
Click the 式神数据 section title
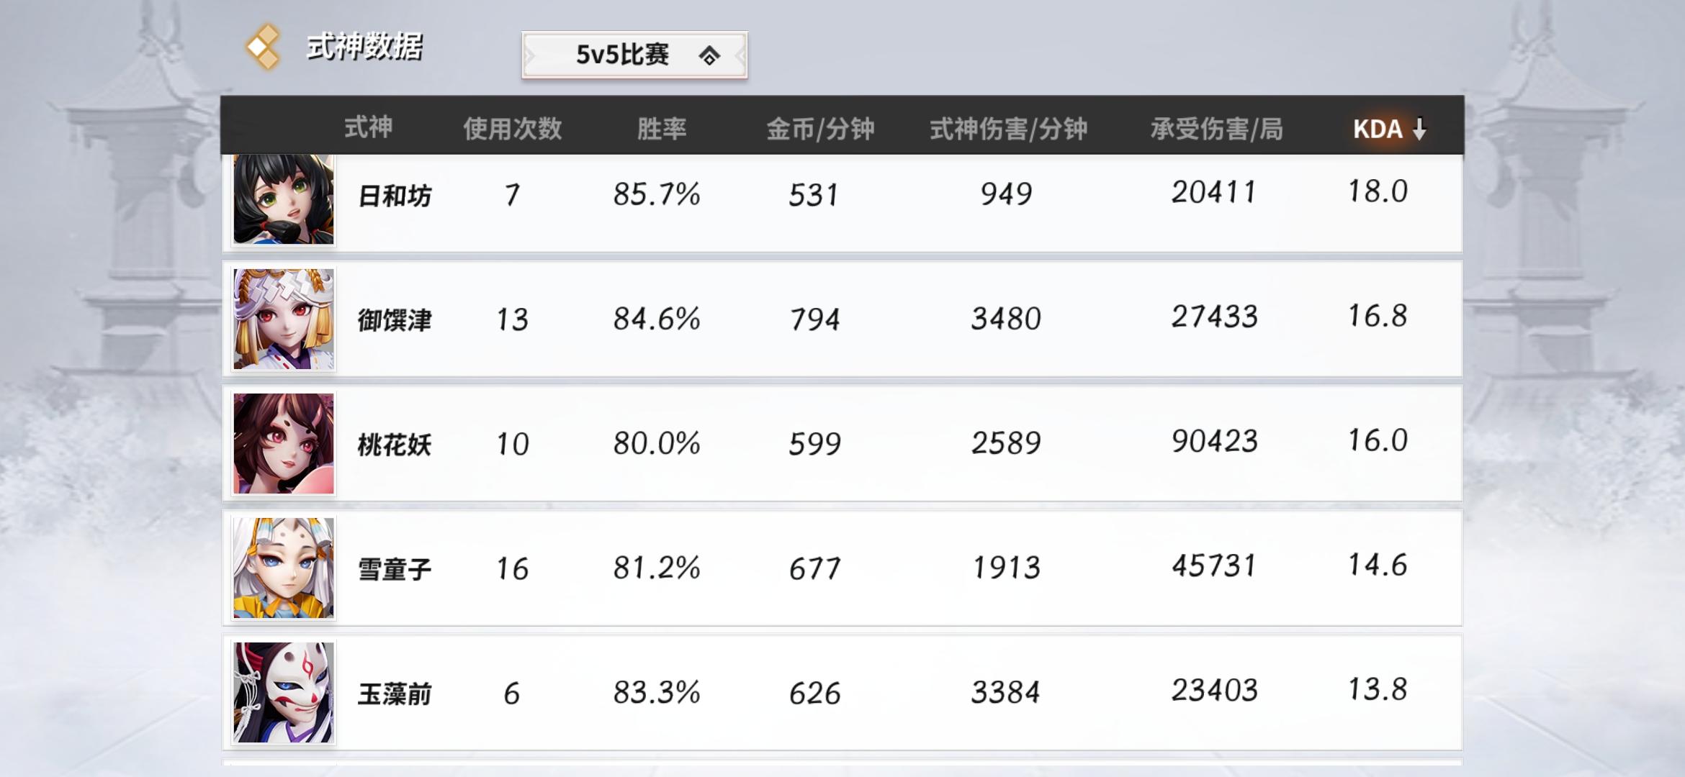point(364,47)
